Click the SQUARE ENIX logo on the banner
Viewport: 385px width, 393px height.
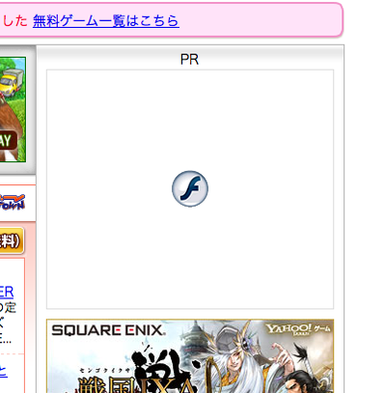click(x=109, y=330)
